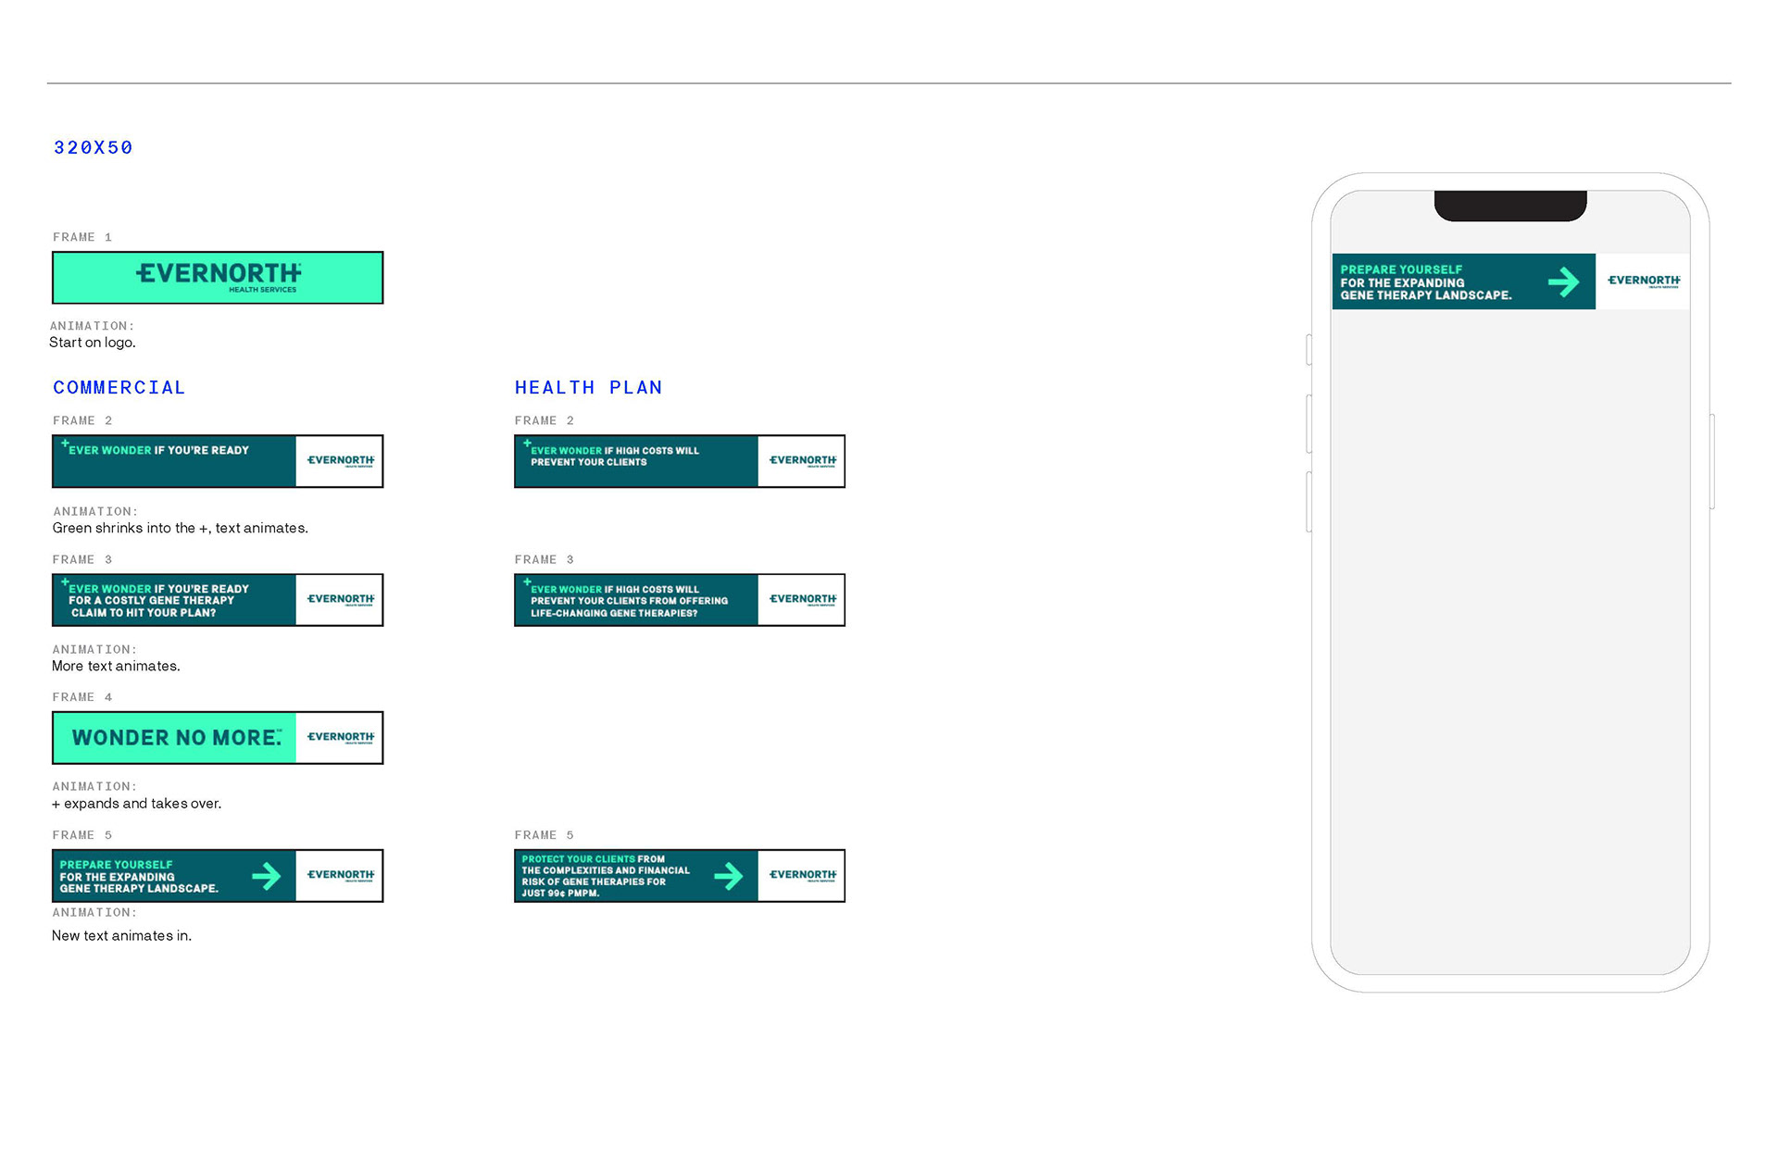Click the Evernorth logo in Commercial Frame 2
This screenshot has height=1150, width=1778.
click(x=341, y=460)
